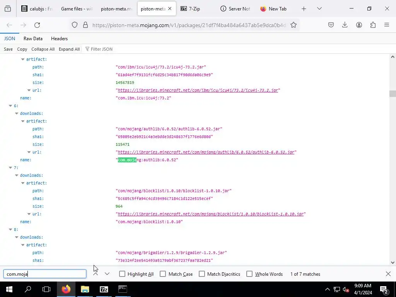Click the find-in-page search field
Screen dimensions: 396x297
coord(45,274)
